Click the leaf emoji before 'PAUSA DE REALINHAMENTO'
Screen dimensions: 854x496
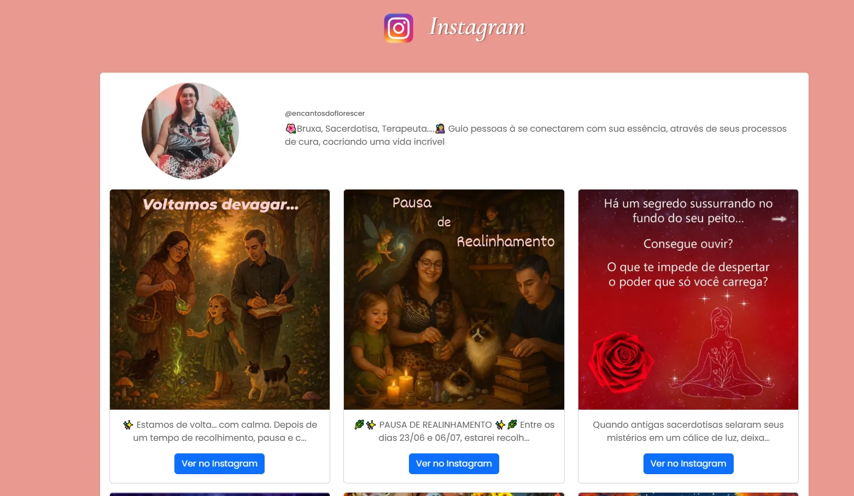pyautogui.click(x=359, y=424)
